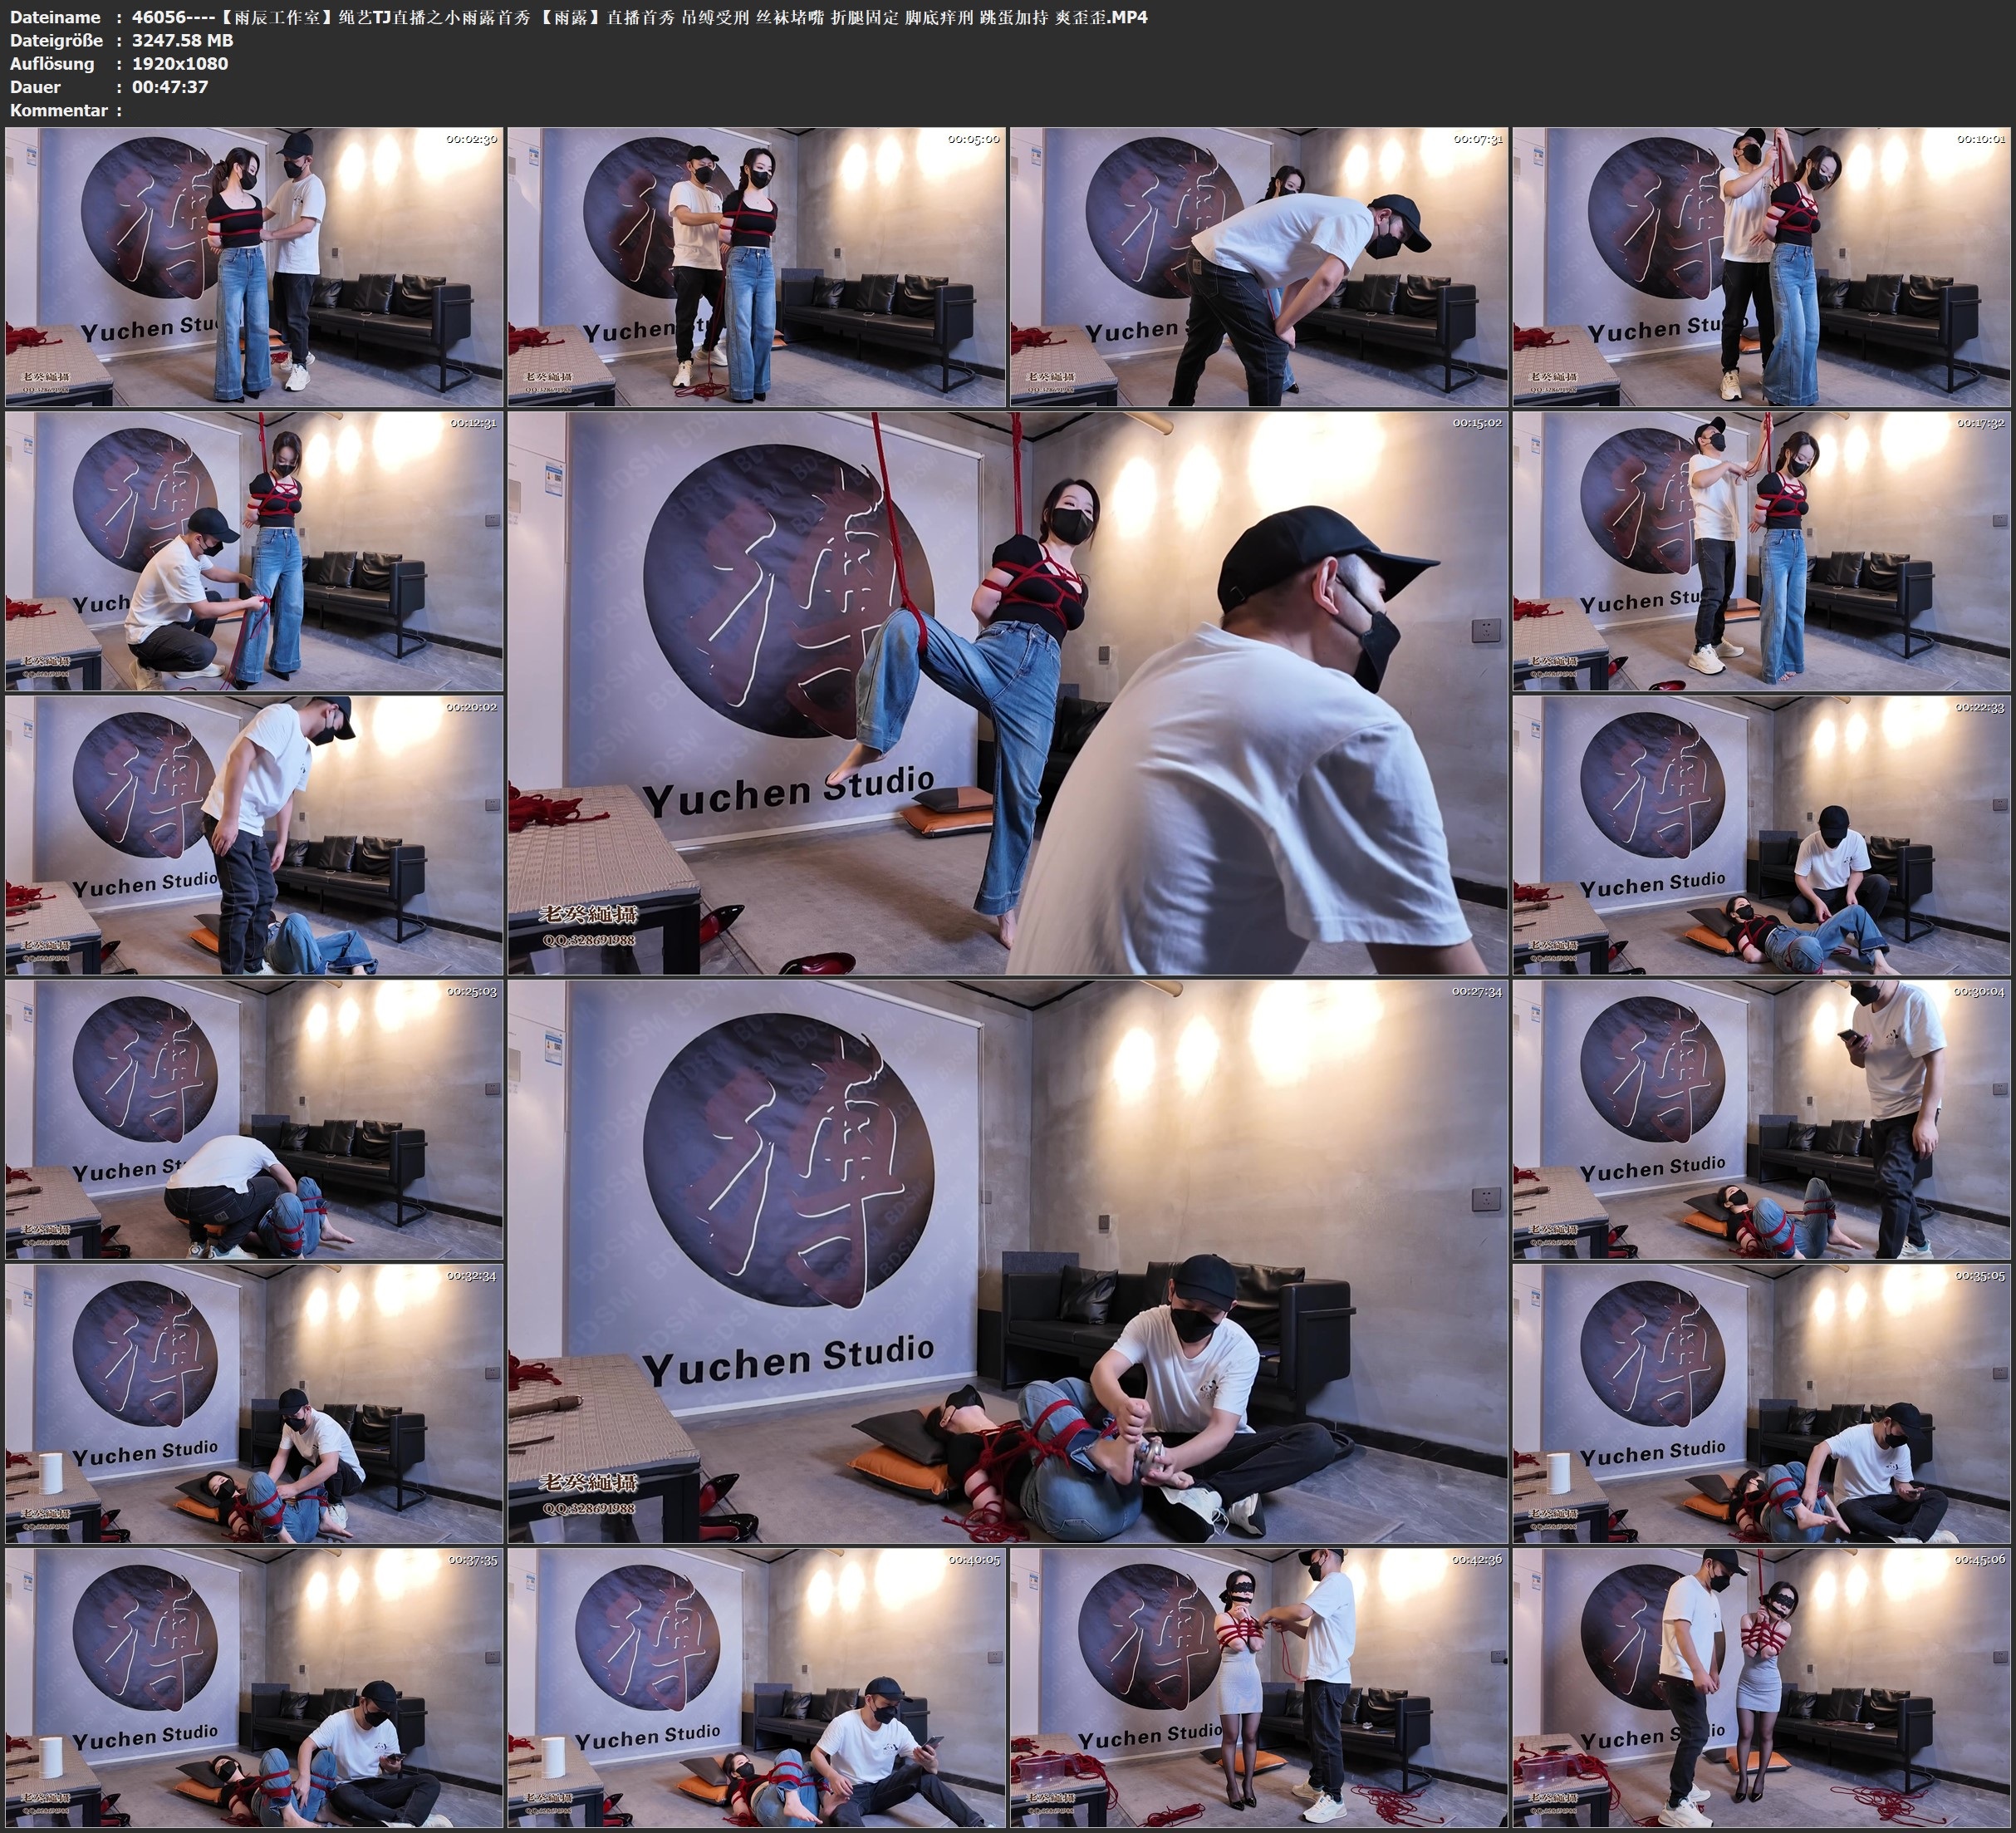Viewport: 2016px width, 1833px height.
Task: Select the 00:25:03 frame
Action: point(254,1119)
